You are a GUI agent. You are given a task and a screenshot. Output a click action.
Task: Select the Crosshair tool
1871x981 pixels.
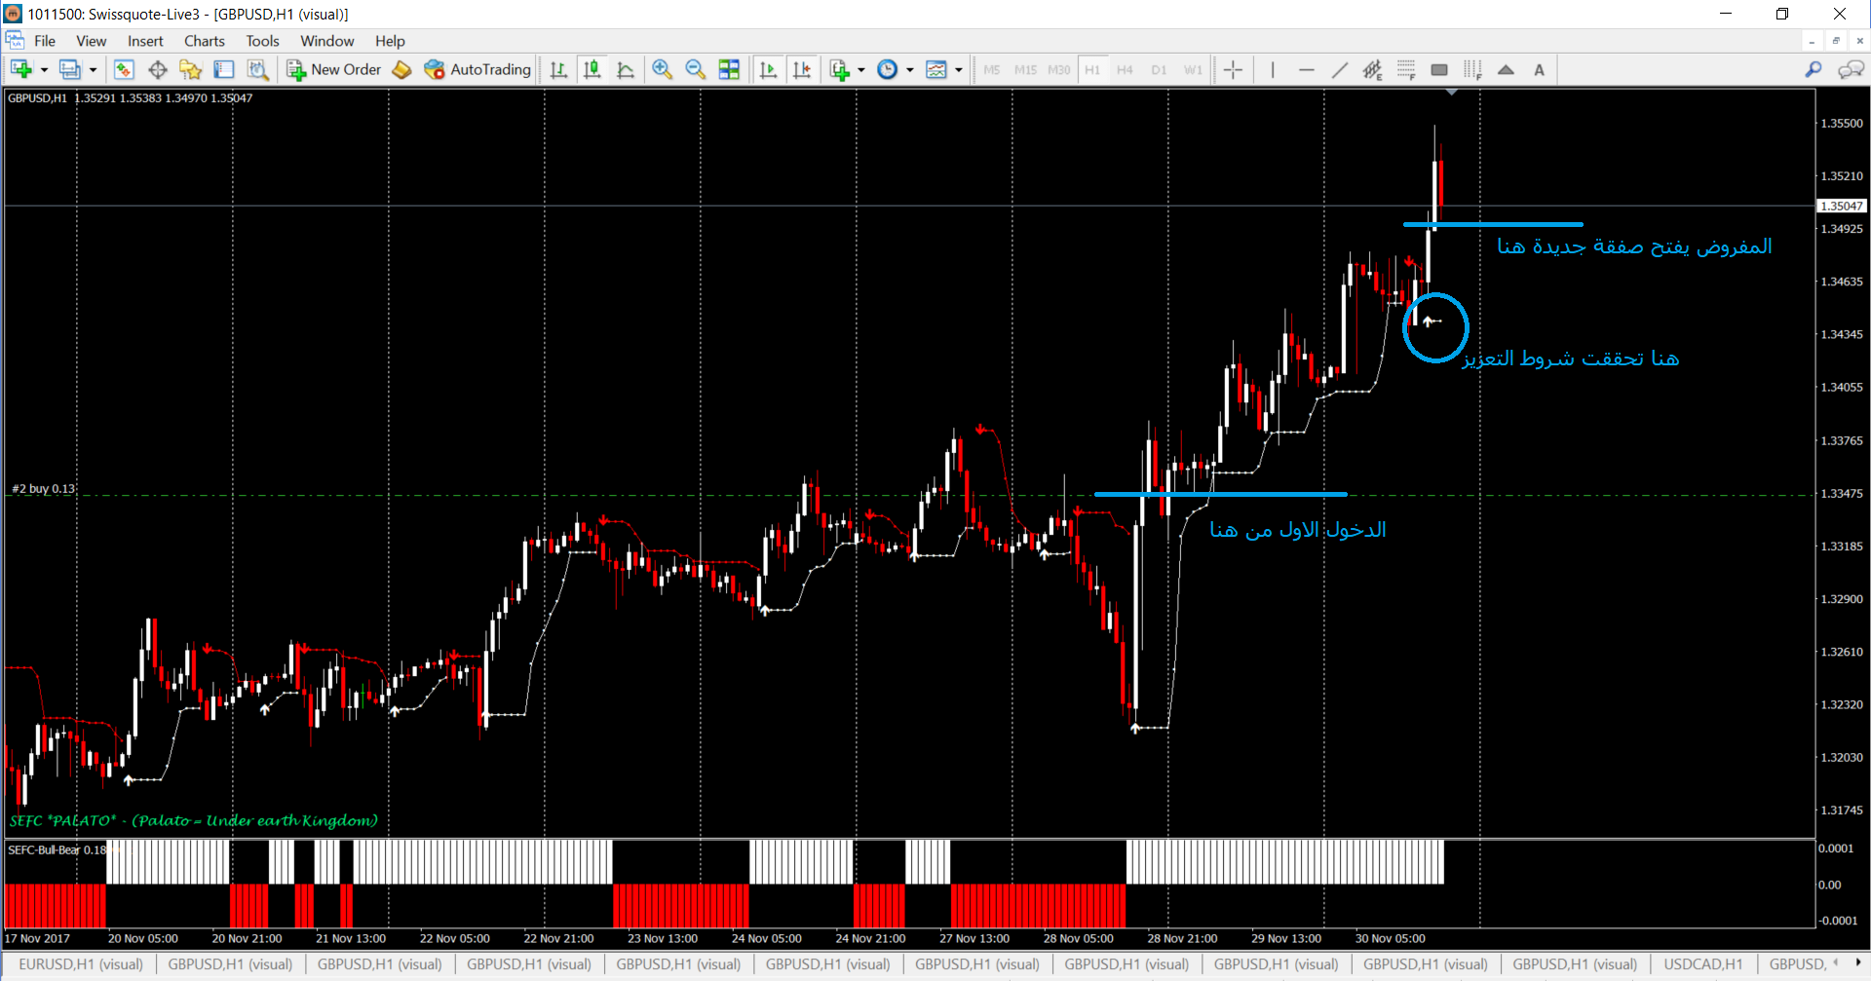coord(1233,69)
